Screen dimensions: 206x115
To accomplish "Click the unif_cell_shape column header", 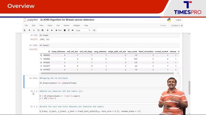I will pos(86,52).
